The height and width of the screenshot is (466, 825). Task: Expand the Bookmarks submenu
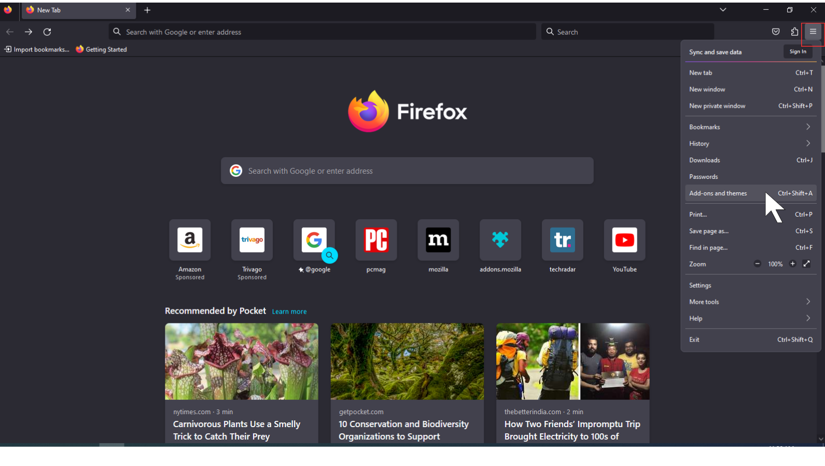(x=750, y=127)
